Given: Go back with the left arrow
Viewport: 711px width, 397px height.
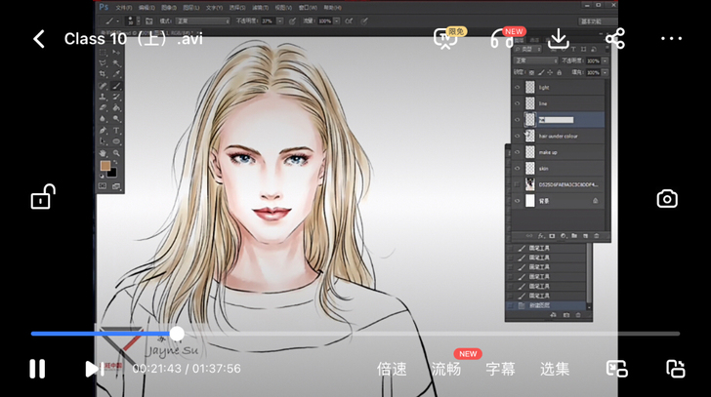Looking at the screenshot, I should [39, 39].
